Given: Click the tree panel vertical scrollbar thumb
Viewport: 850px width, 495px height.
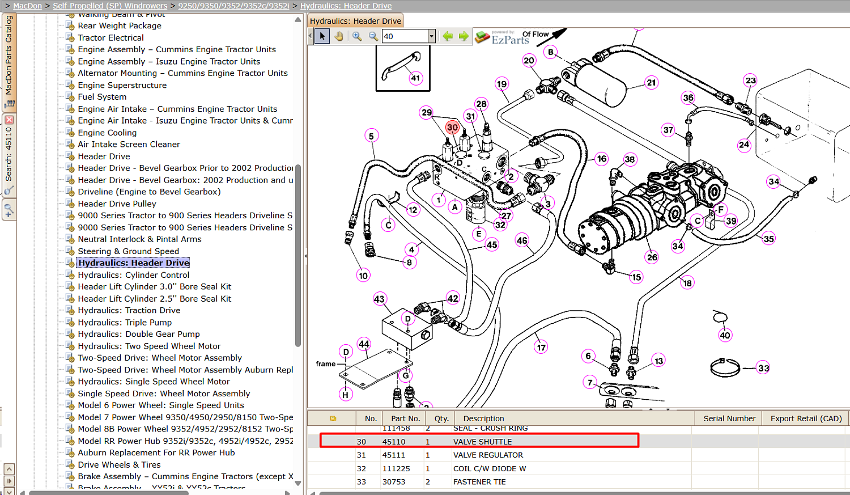Looking at the screenshot, I should 298,255.
